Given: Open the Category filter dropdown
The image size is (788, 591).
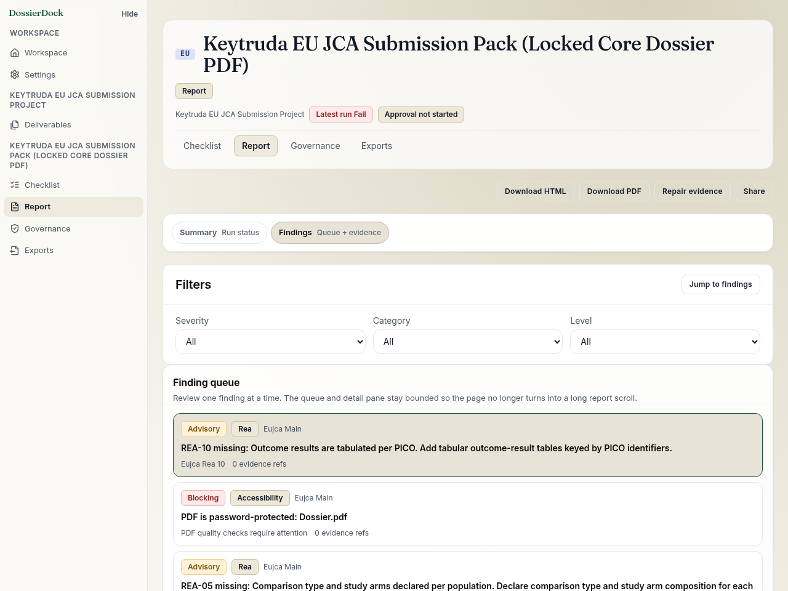Looking at the screenshot, I should coord(468,342).
